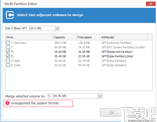
Task: Click capacity value 99.00 MB
Action: 60,47
